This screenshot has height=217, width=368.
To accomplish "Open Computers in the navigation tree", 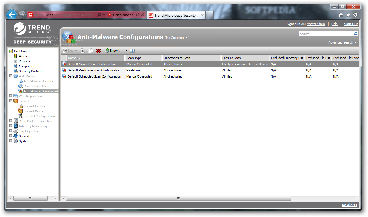I will [26, 66].
